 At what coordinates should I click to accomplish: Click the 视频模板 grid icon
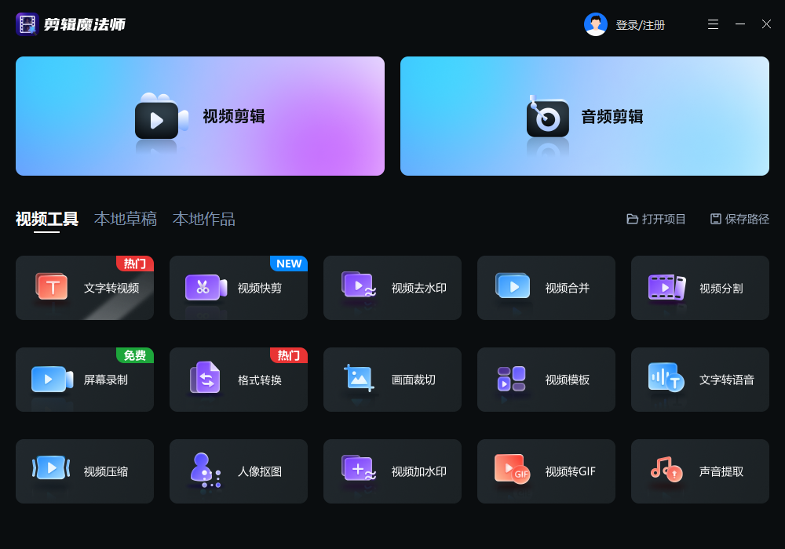click(511, 379)
